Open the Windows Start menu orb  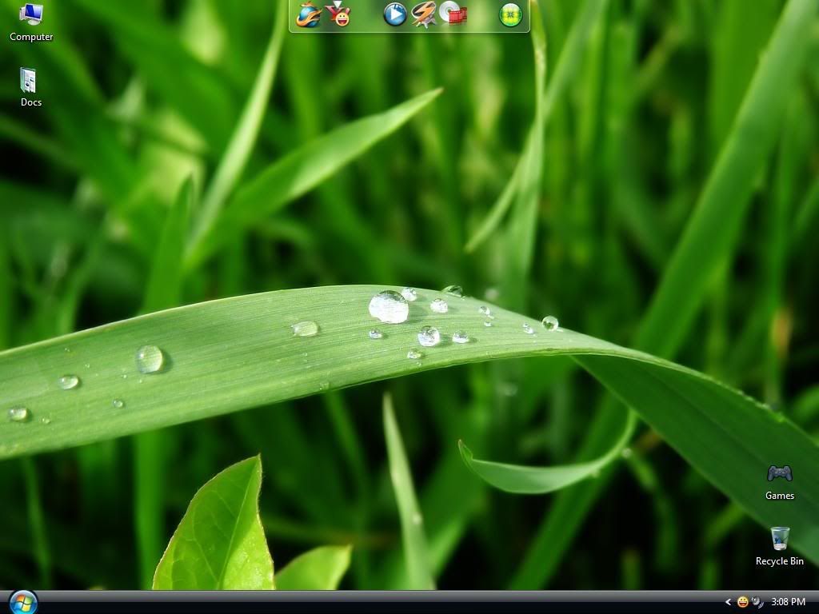click(23, 602)
